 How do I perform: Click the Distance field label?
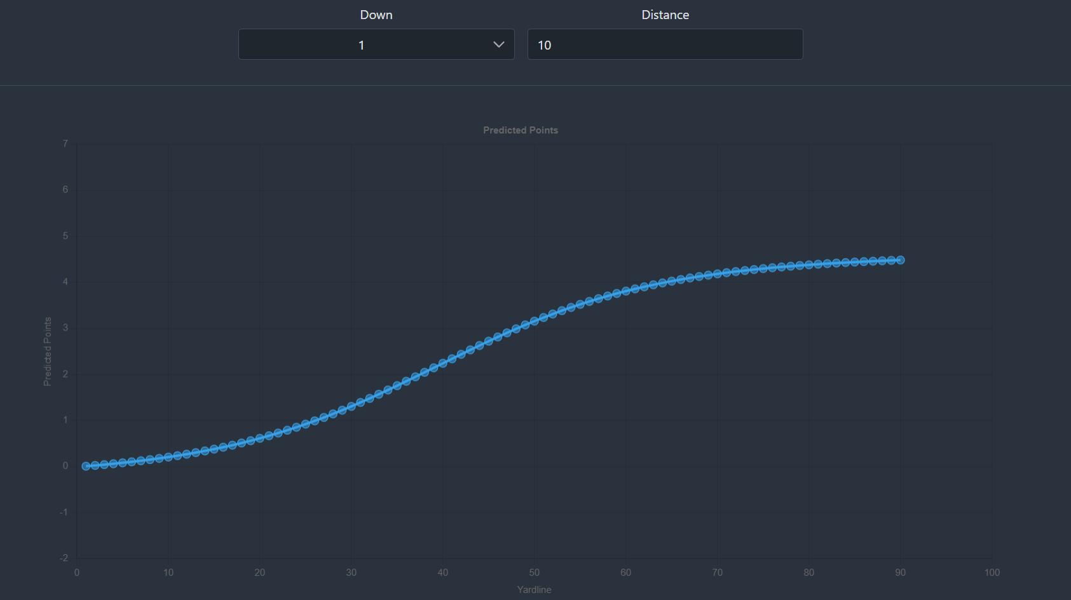(x=665, y=15)
